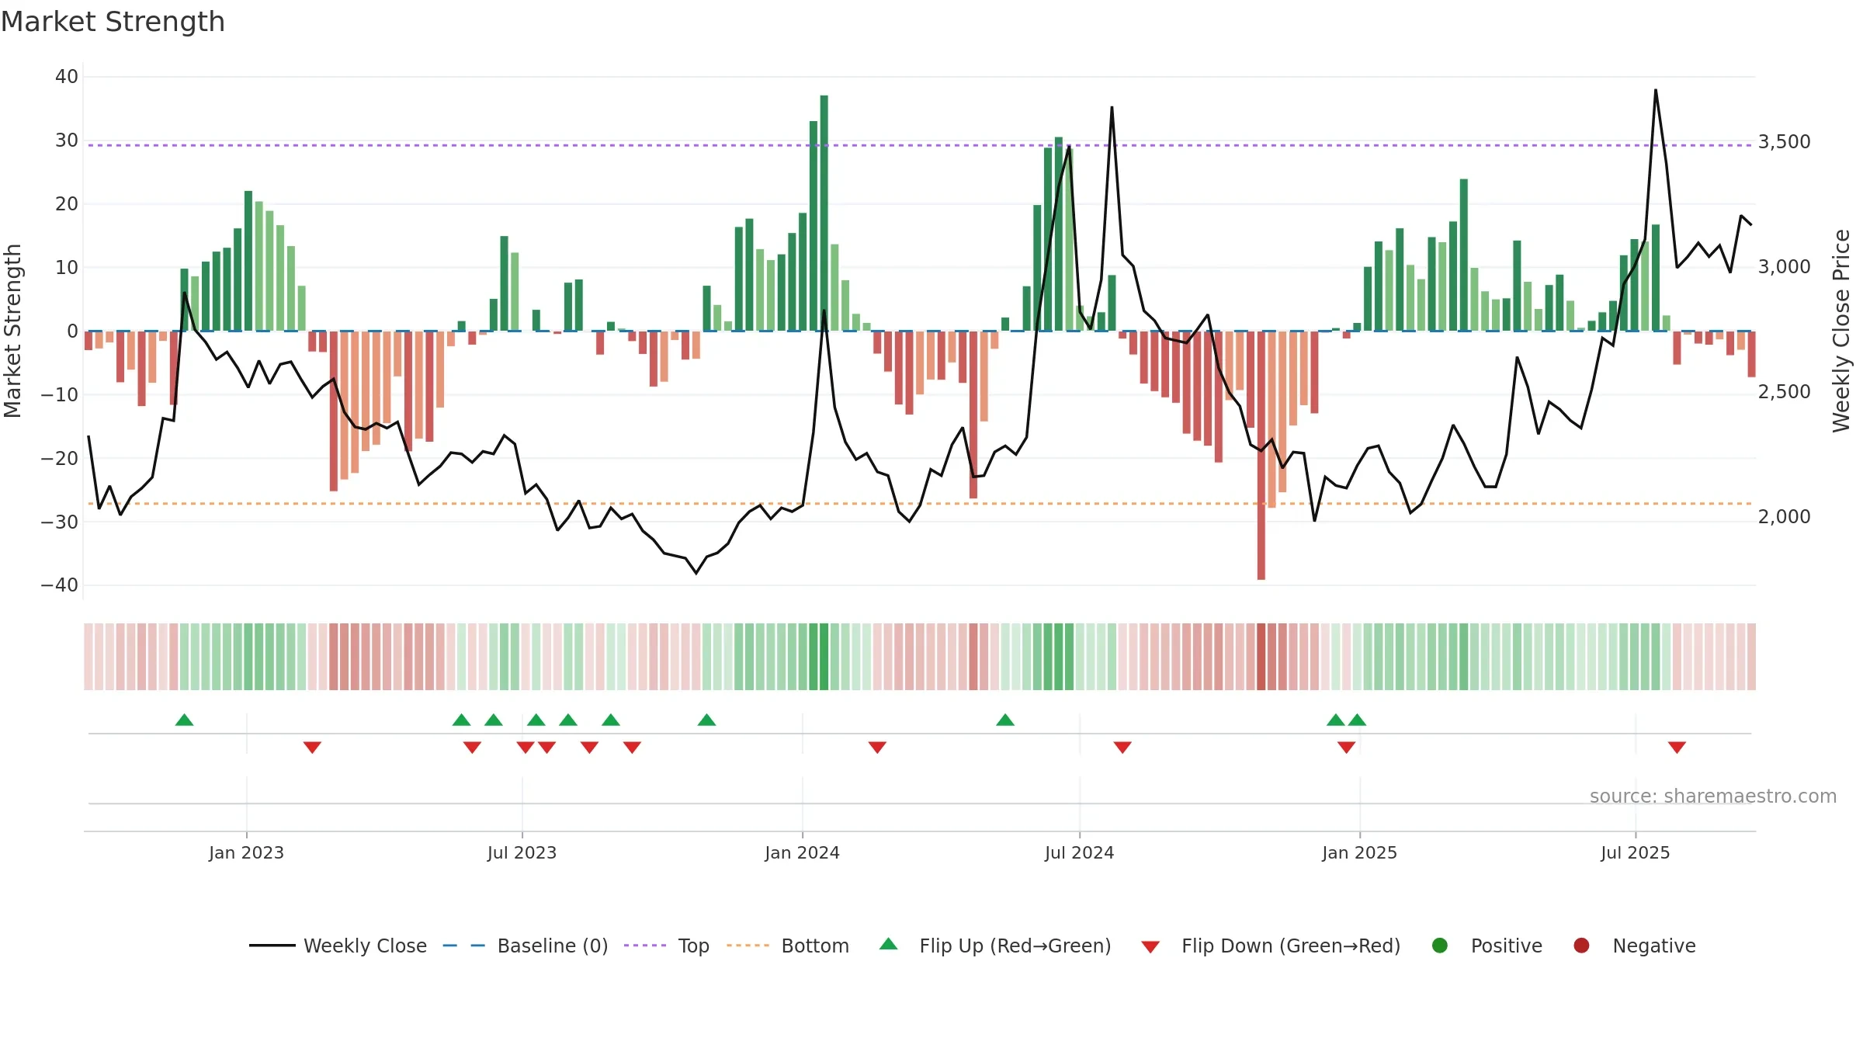Click the weekly close price peak in Jul 2025
Screen dimensions: 1863x1048
(x=1655, y=90)
